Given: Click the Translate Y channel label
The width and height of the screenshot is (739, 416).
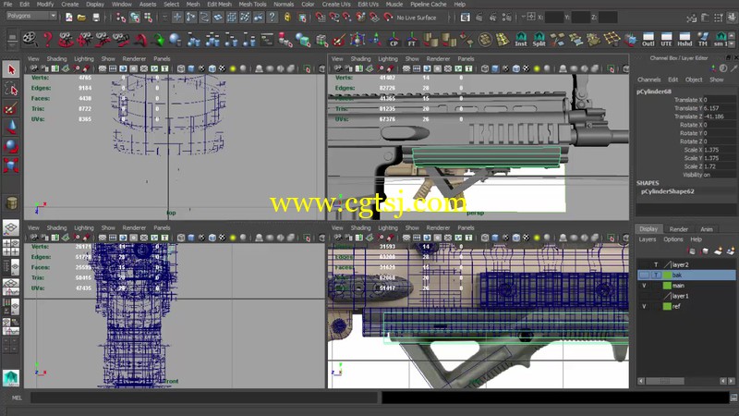Looking at the screenshot, I should 688,108.
